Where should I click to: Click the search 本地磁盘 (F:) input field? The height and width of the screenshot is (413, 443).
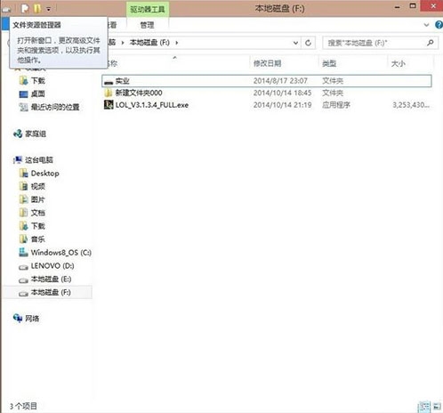(374, 43)
